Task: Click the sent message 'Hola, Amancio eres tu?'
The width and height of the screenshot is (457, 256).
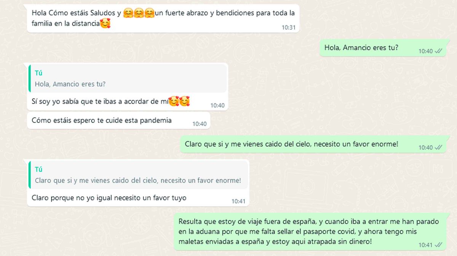Action: click(x=382, y=48)
